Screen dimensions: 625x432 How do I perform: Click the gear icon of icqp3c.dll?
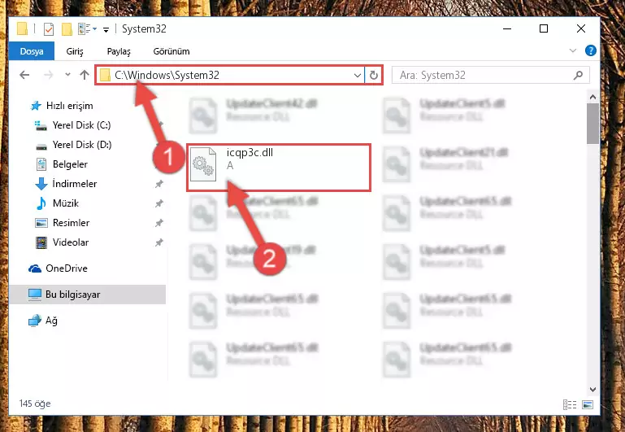[x=203, y=164]
